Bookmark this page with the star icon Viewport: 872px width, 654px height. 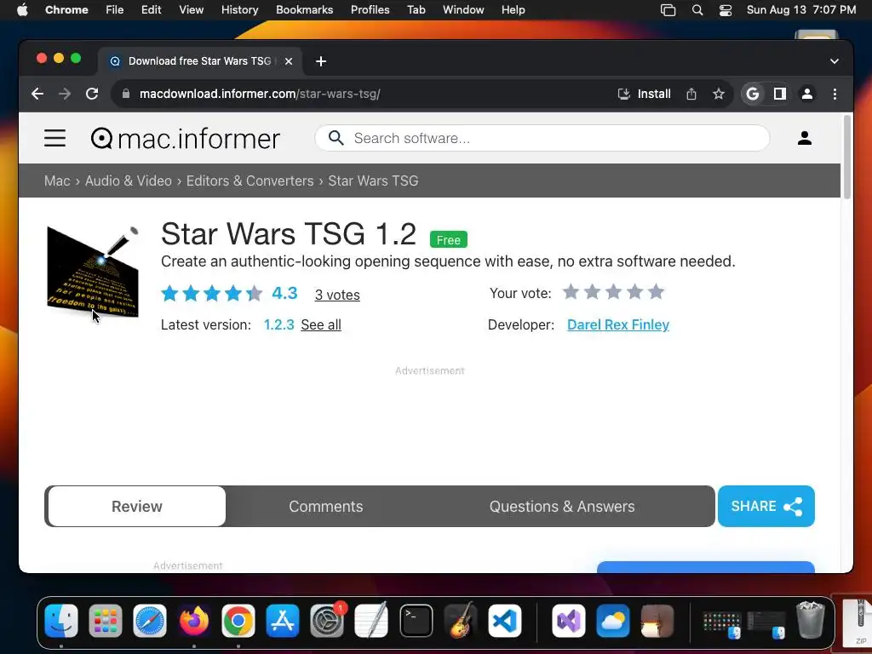click(x=719, y=94)
